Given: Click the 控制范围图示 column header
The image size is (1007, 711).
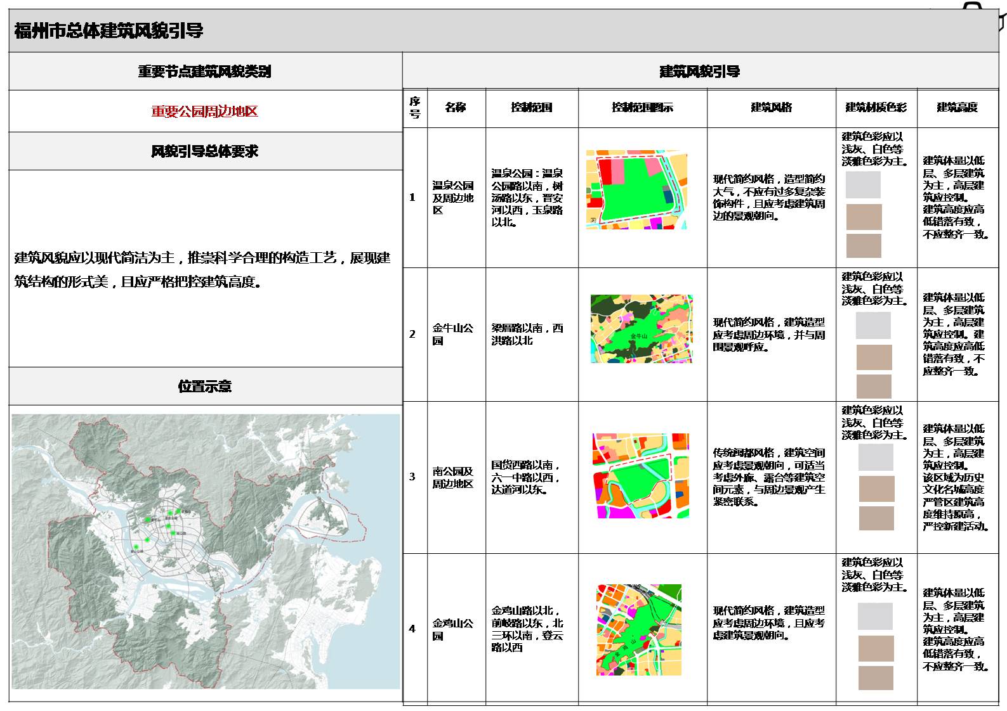Looking at the screenshot, I should click(642, 108).
